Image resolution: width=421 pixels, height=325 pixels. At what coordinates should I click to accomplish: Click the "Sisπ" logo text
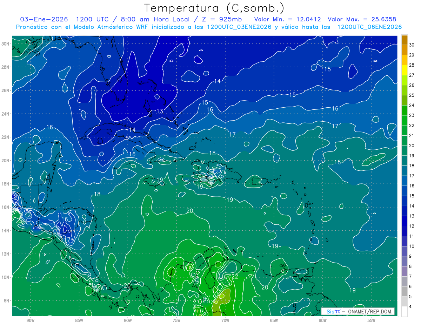(333, 311)
